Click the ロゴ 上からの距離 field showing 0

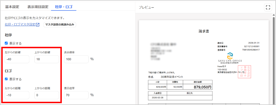[47, 95]
